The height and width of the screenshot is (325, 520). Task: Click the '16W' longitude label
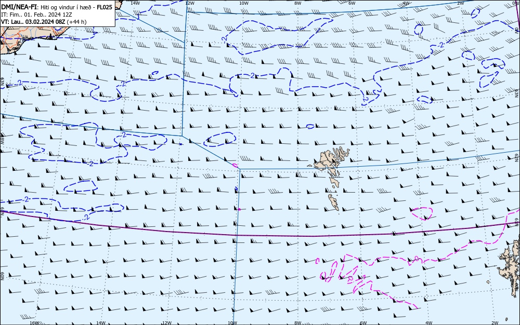click(x=34, y=323)
